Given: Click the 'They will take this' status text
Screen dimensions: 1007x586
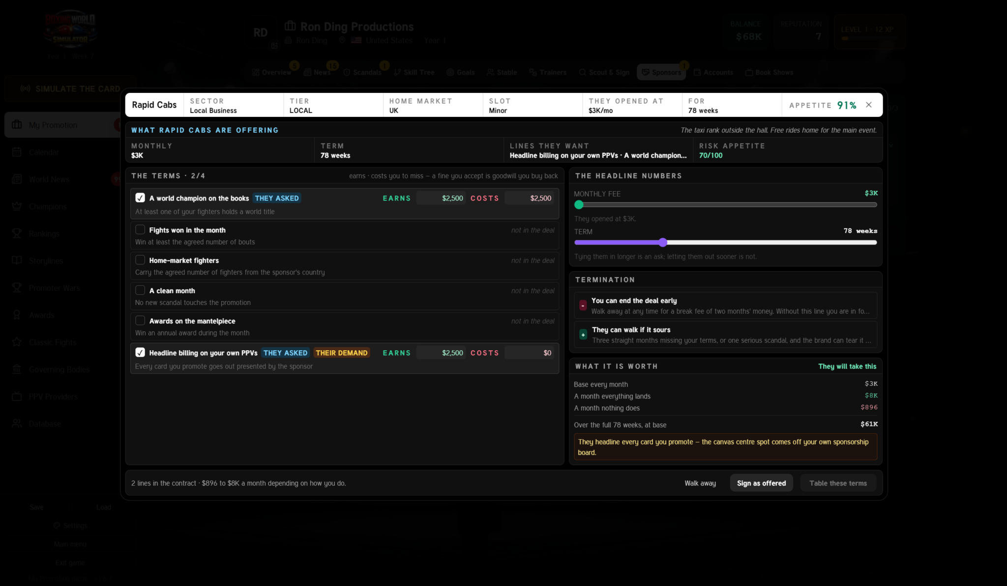Looking at the screenshot, I should [847, 366].
